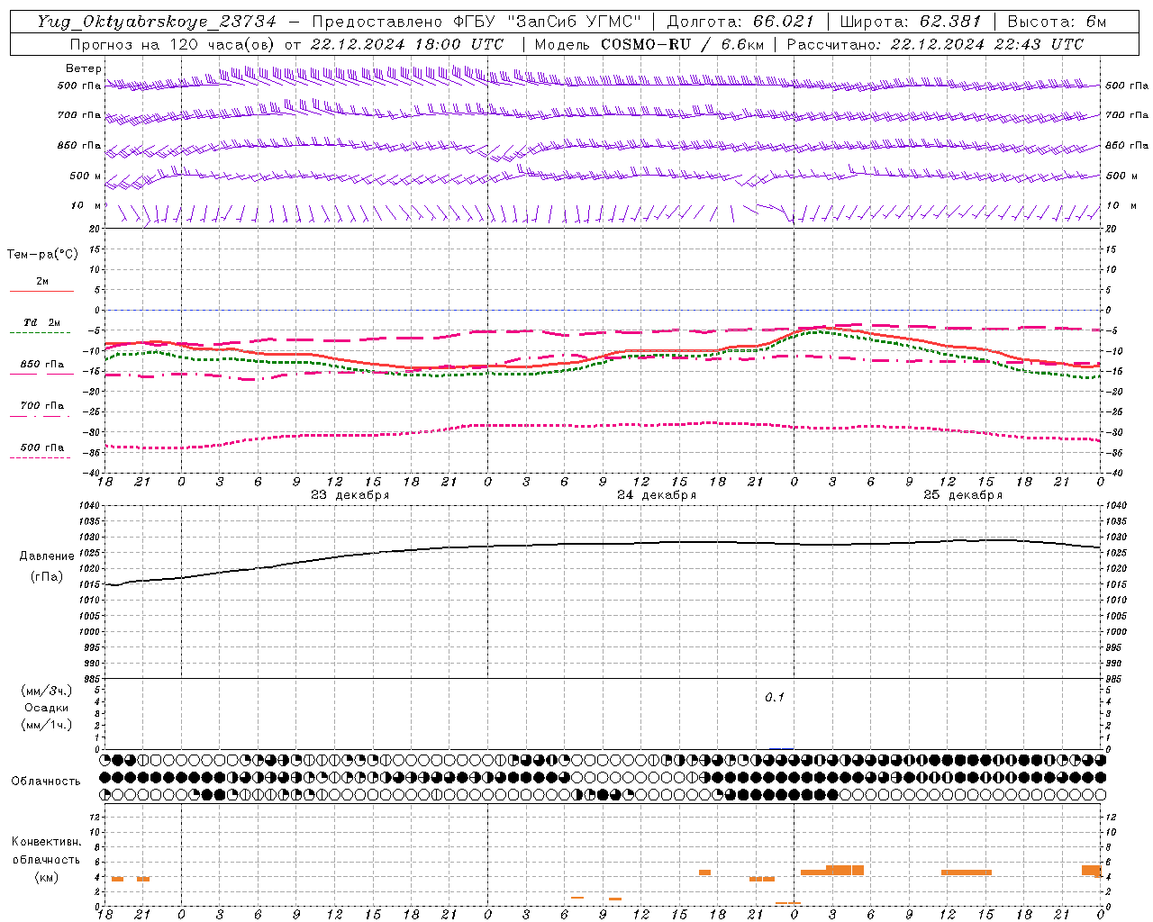Screen dimensions: 1153x922
Task: Click orange convective bar at 12–15h 25 декабря
Action: pos(967,872)
